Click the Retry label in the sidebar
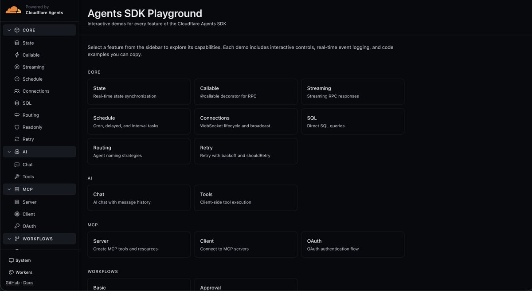This screenshot has height=291, width=532. tap(28, 139)
